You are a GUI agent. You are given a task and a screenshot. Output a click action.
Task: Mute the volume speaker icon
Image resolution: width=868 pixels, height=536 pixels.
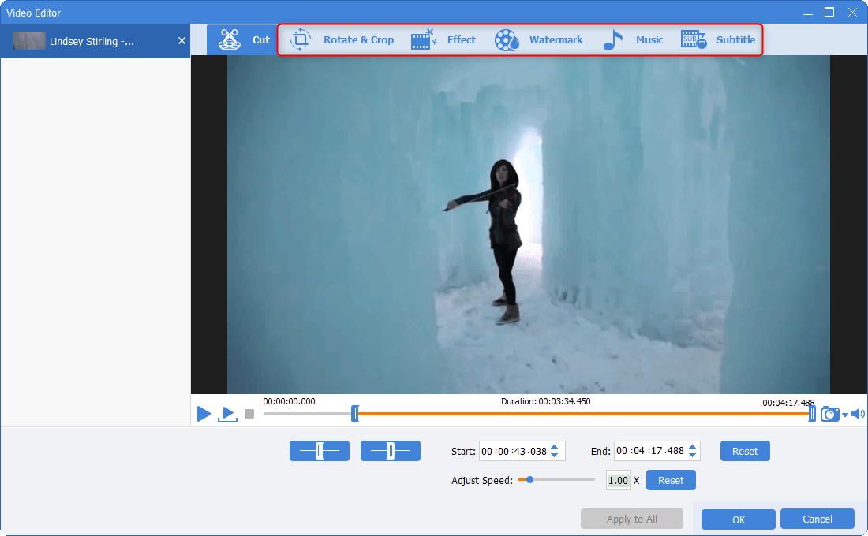pyautogui.click(x=858, y=414)
